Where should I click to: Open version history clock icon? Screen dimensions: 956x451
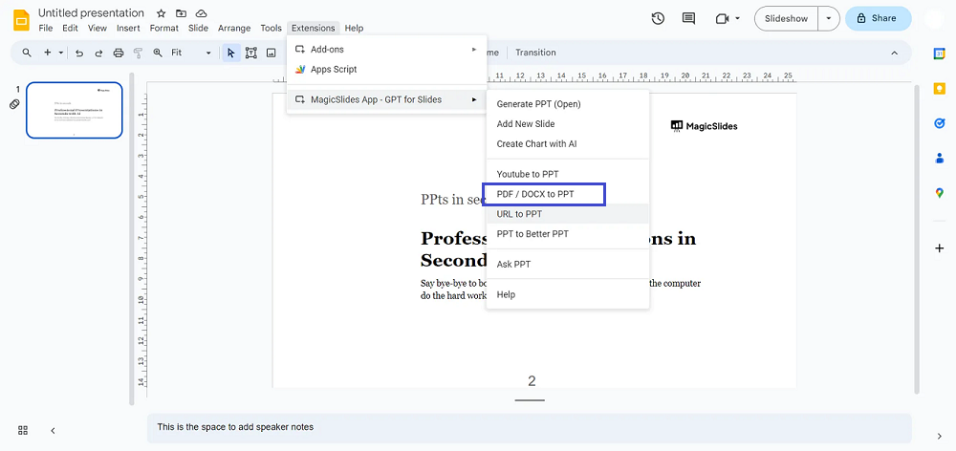pos(658,18)
